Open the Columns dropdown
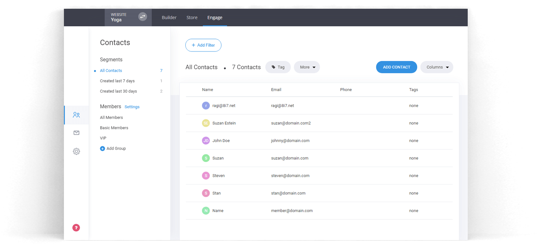This screenshot has width=537, height=244. click(436, 67)
